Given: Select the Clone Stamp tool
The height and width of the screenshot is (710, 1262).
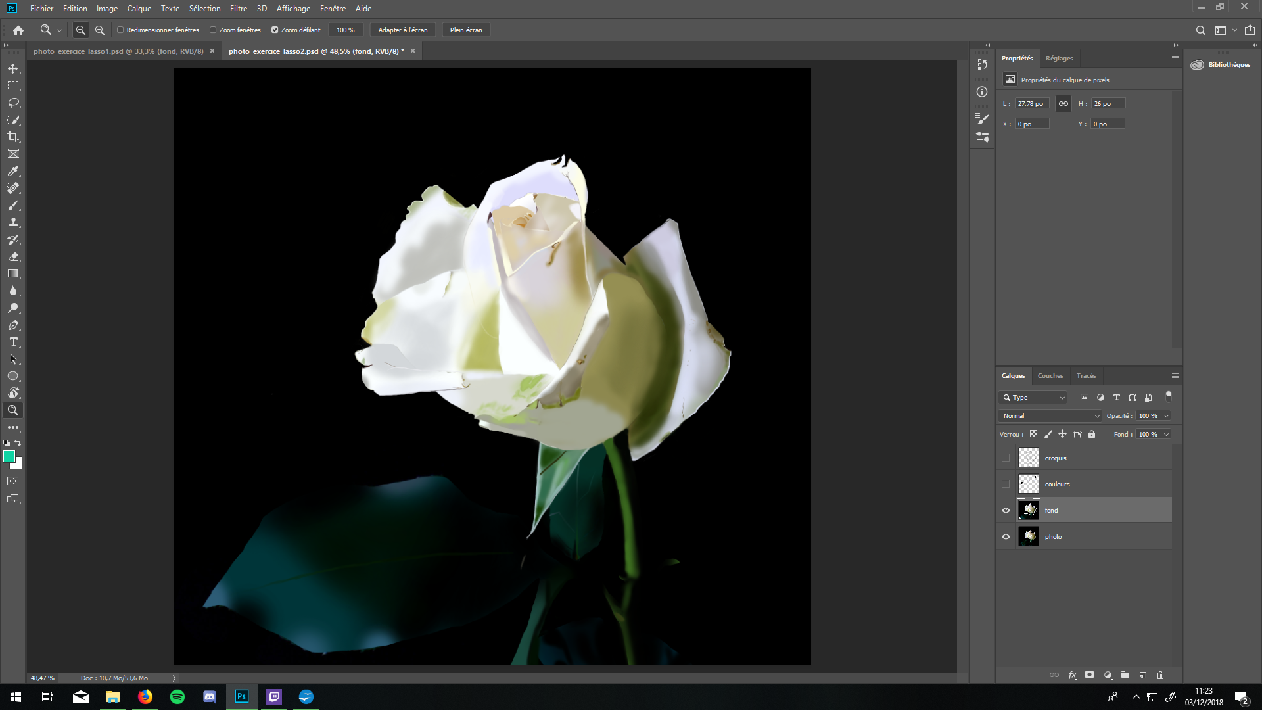Looking at the screenshot, I should click(x=13, y=222).
